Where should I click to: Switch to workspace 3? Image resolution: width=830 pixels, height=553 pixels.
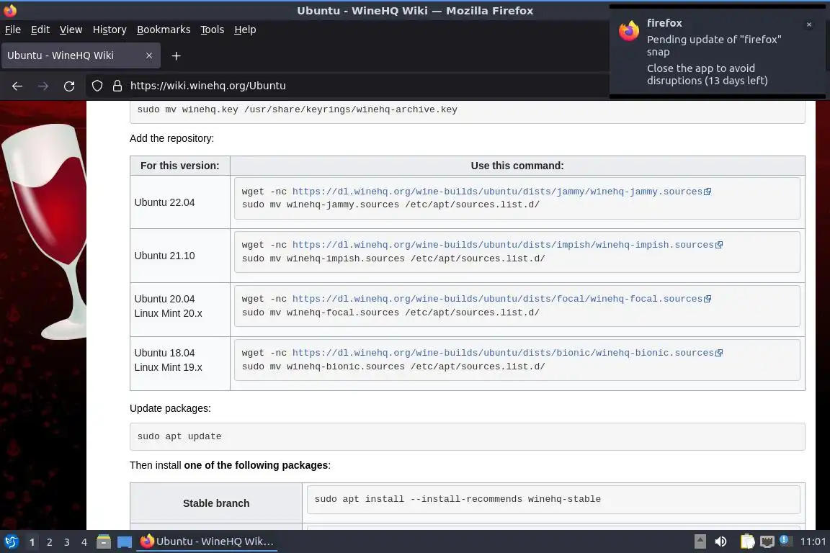point(67,542)
